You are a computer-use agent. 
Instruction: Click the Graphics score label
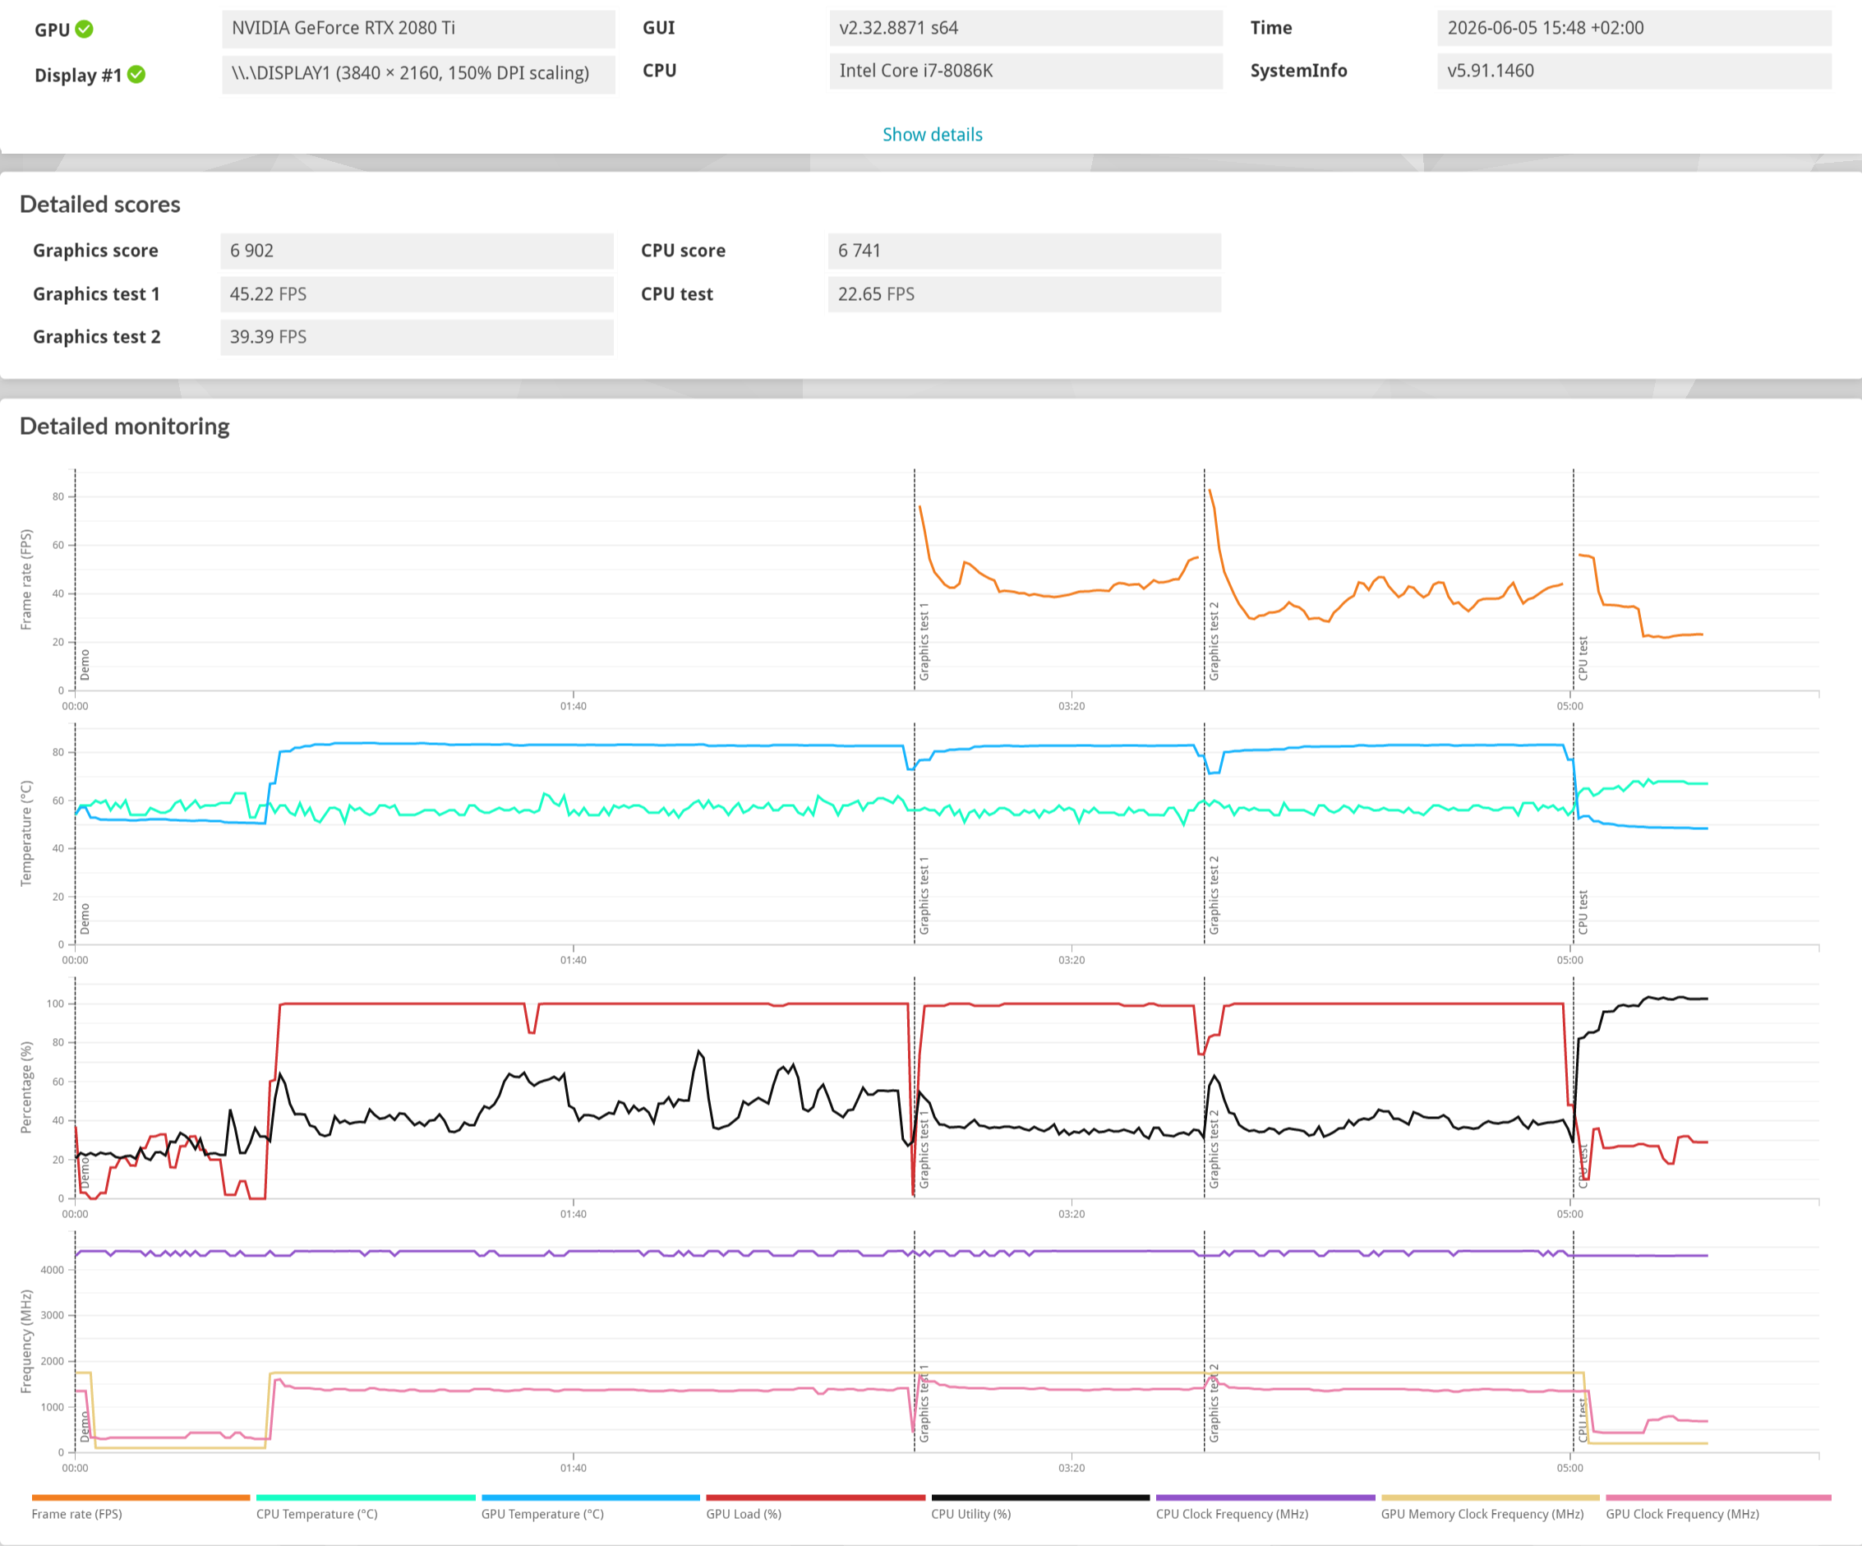pos(96,251)
